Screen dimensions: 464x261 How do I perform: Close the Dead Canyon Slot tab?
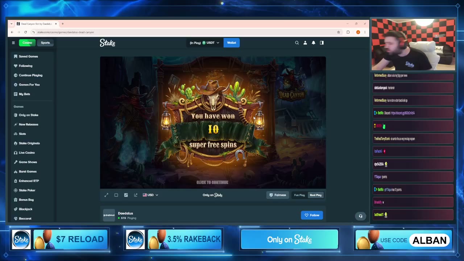[56, 24]
